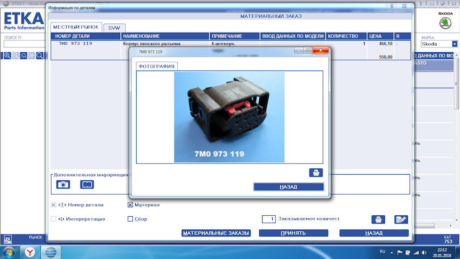Click the 6-штекерн. remark cell
460x259 pixels.
click(224, 44)
